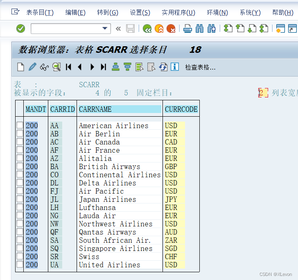
Task: Click the CARRID cell LH
Action: tap(56, 208)
